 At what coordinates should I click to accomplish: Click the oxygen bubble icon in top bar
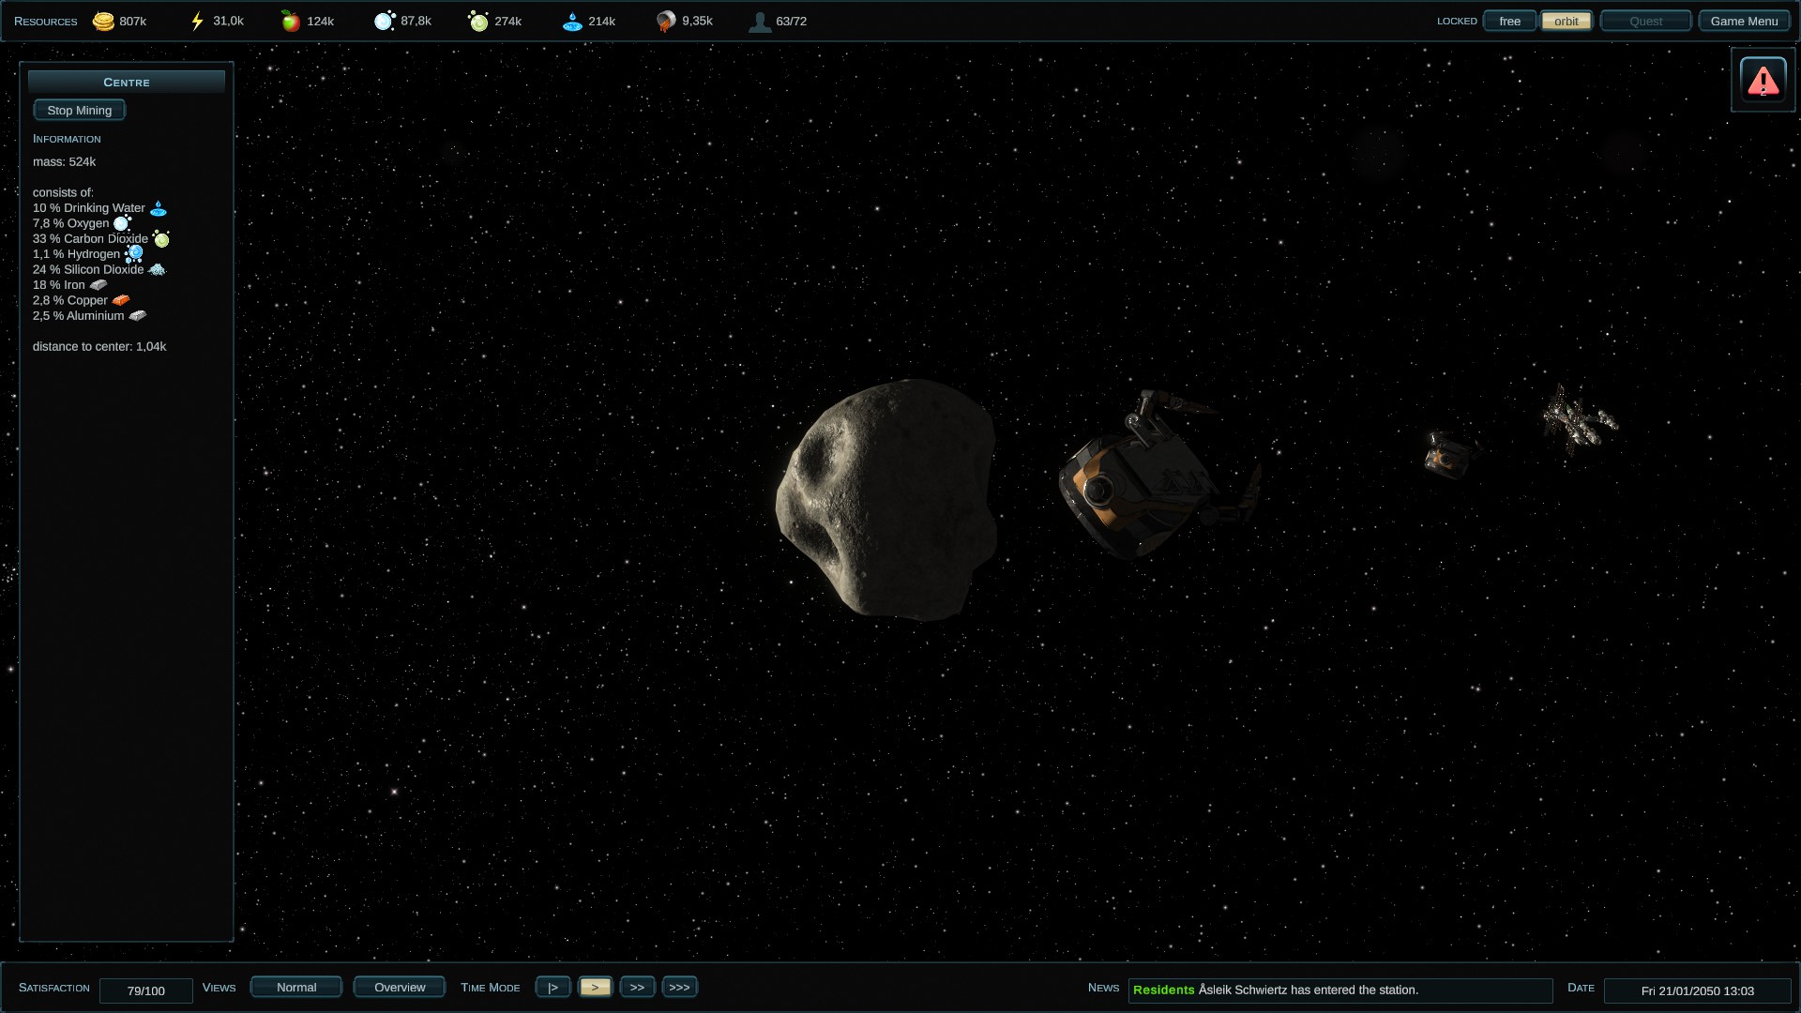385,21
